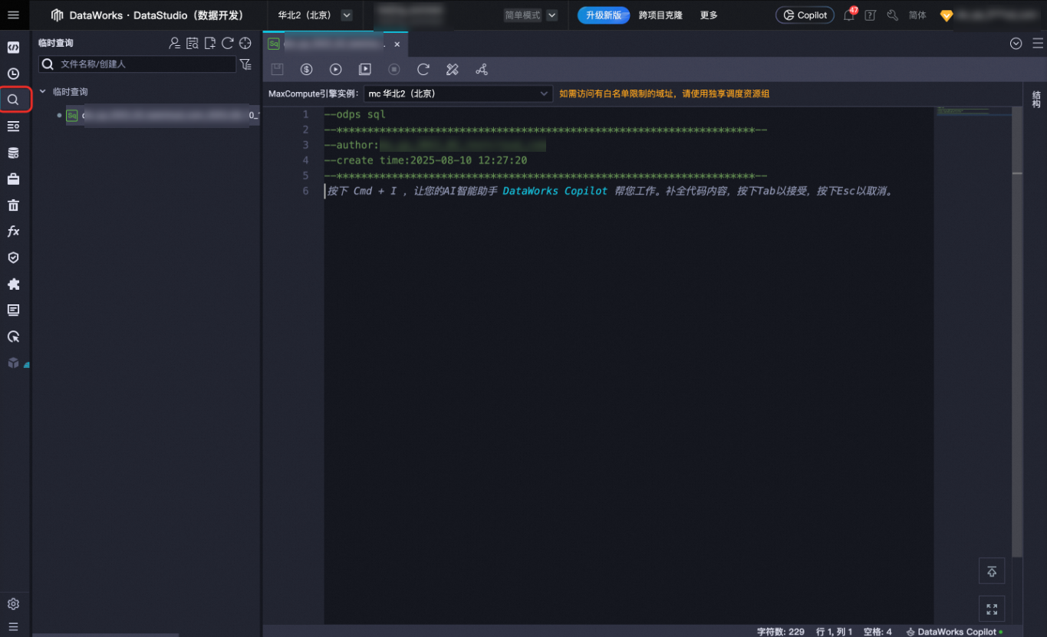
Task: Open the wrench tools icon in header
Action: tap(893, 15)
